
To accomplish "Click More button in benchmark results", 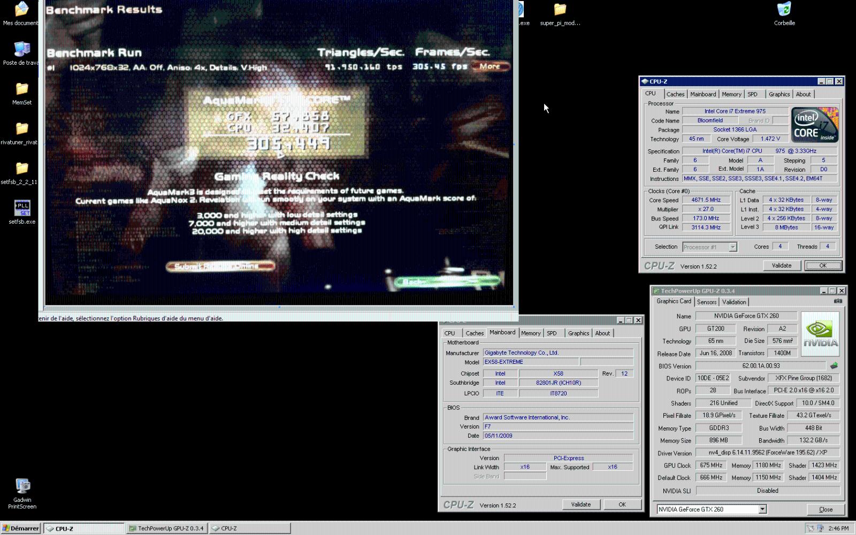I will [491, 66].
